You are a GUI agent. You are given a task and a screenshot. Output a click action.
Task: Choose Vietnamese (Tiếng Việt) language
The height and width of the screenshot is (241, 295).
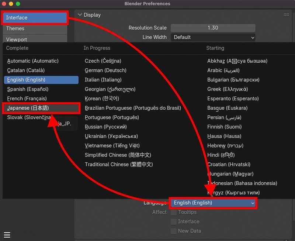(112, 146)
